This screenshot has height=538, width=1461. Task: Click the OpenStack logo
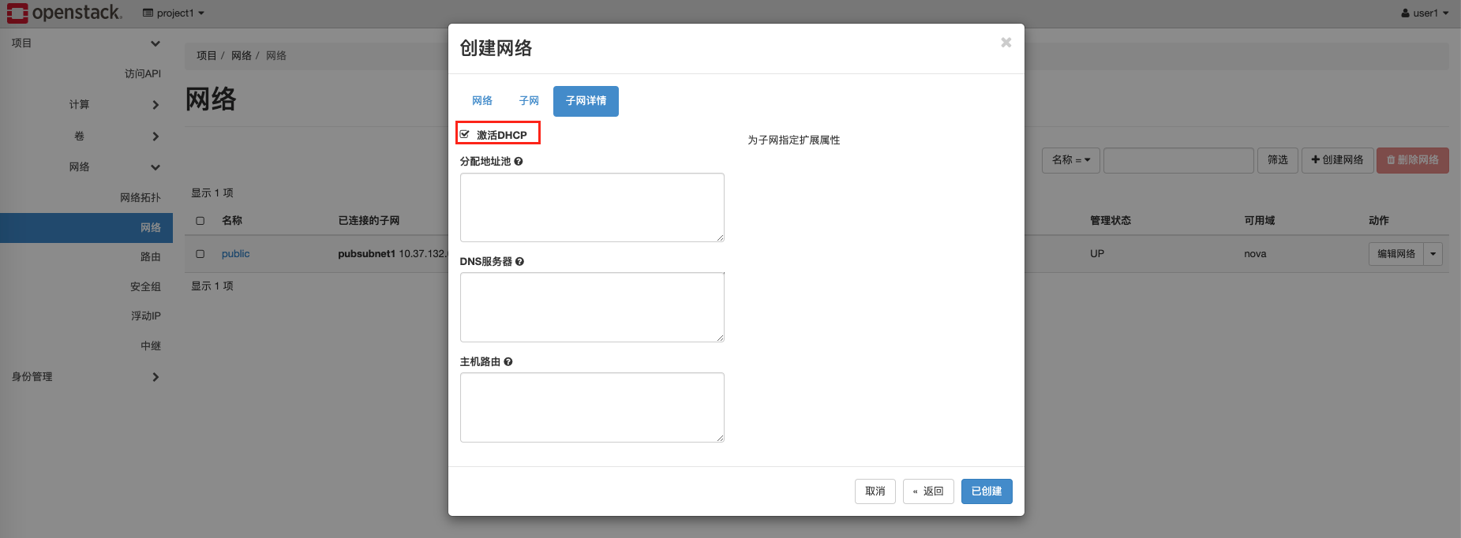coord(65,13)
